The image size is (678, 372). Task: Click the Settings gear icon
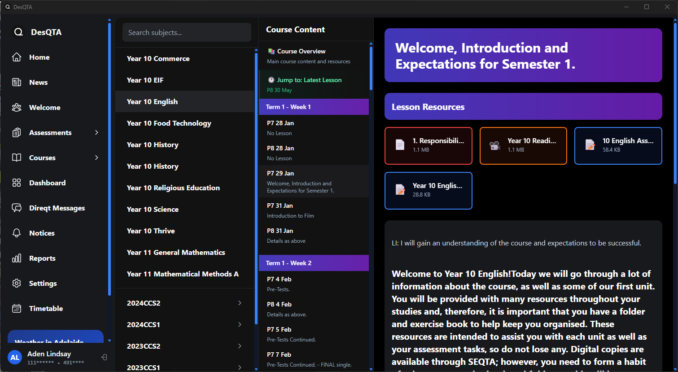click(x=17, y=283)
